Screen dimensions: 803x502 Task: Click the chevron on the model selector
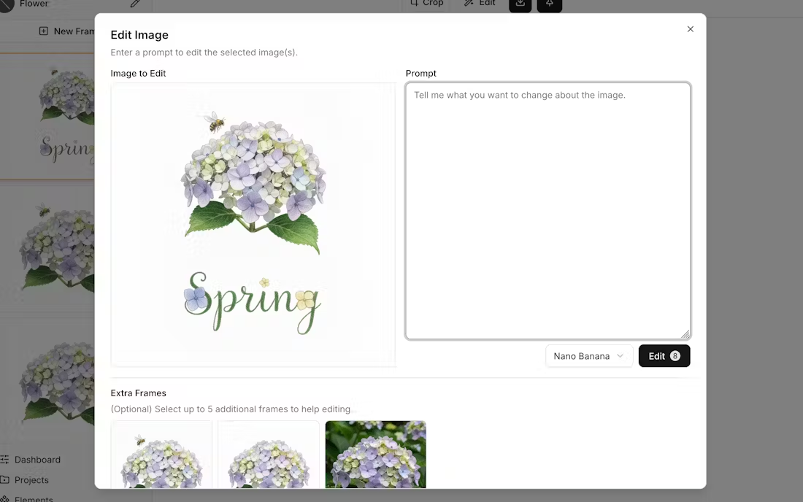point(620,356)
